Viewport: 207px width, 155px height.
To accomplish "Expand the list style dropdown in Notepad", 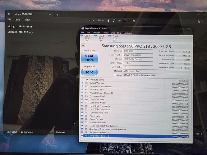I will pyautogui.click(x=100, y=20).
